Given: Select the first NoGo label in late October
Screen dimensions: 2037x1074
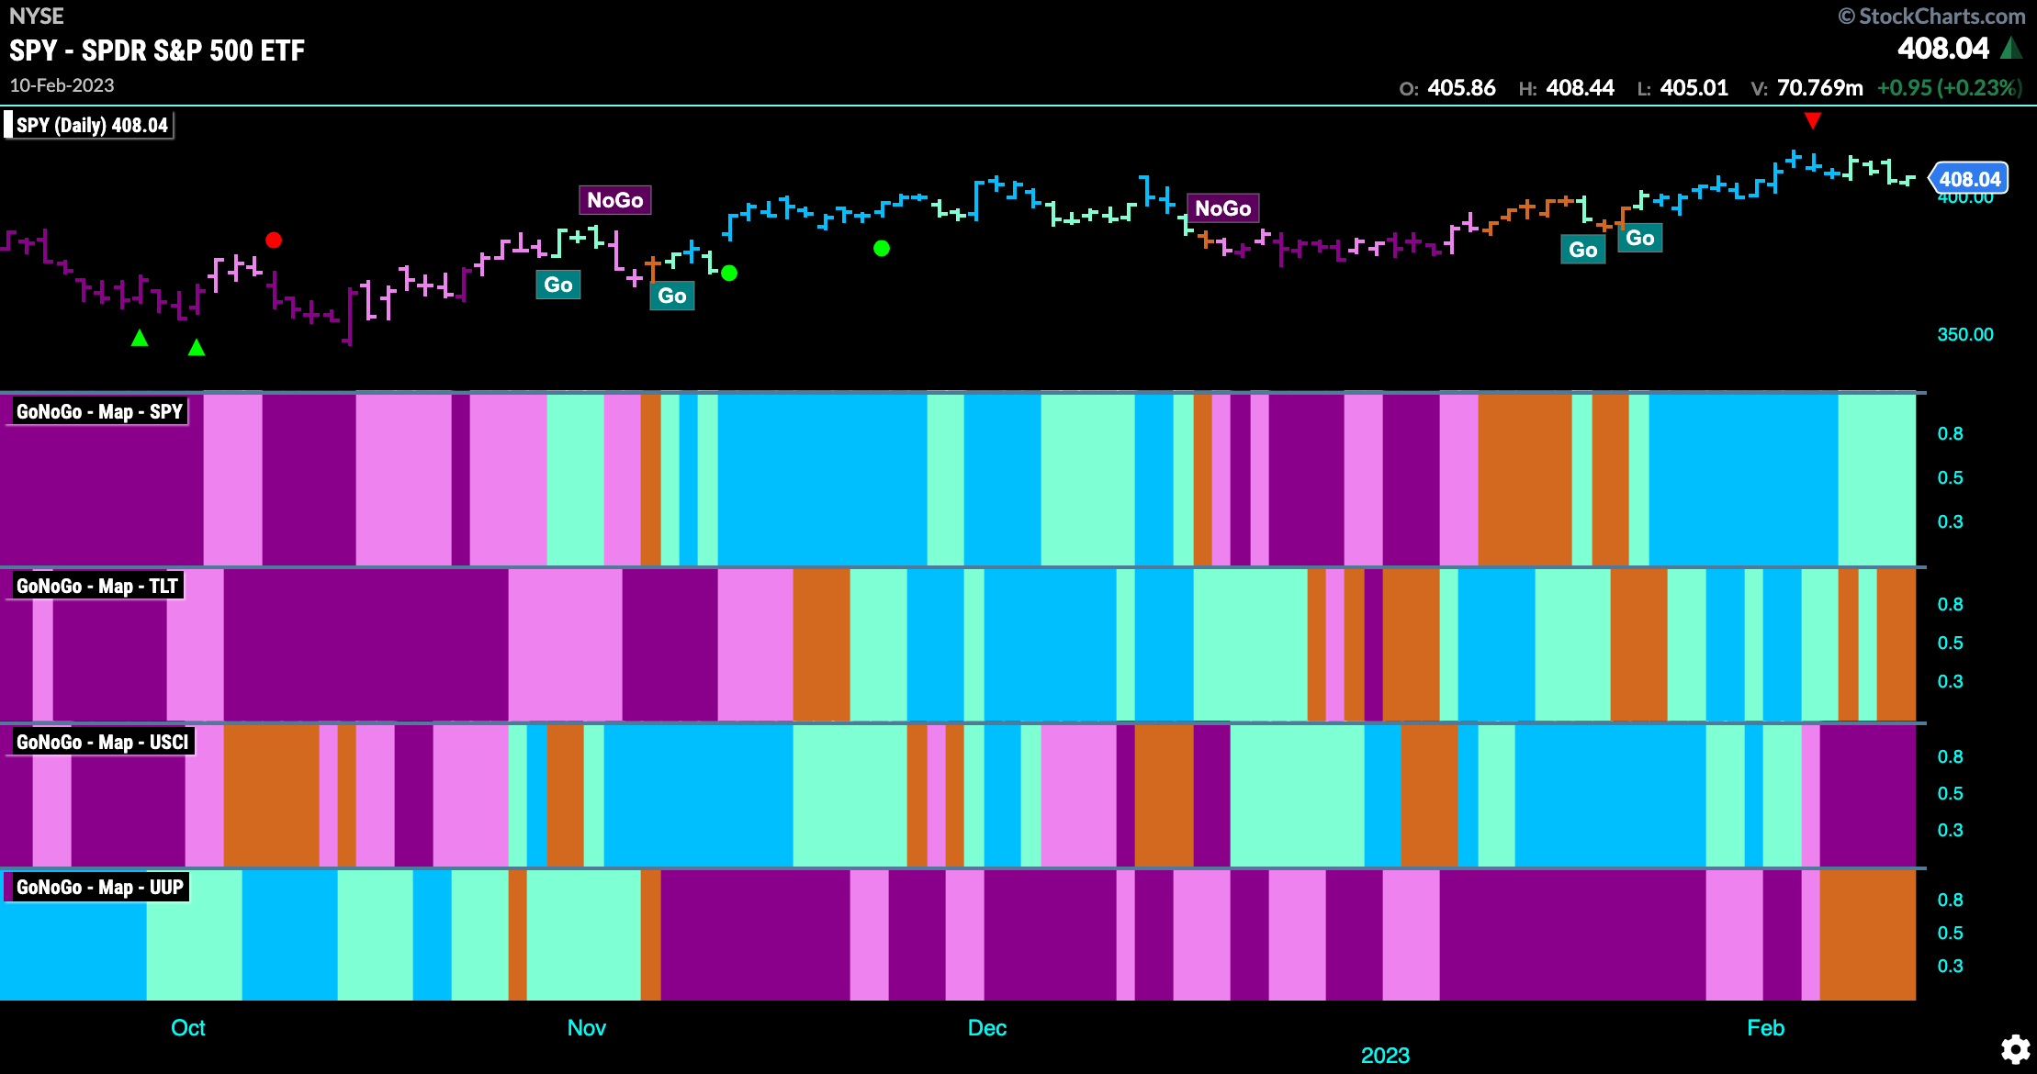Looking at the screenshot, I should (615, 200).
